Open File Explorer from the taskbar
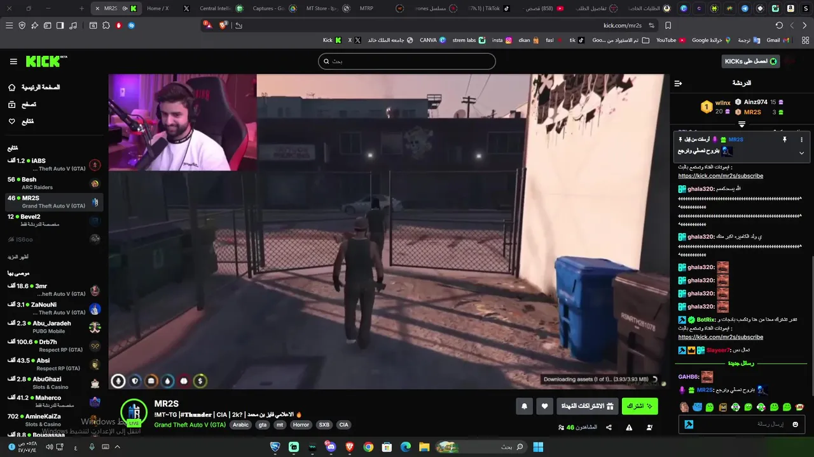Image resolution: width=814 pixels, height=457 pixels. coord(424,447)
